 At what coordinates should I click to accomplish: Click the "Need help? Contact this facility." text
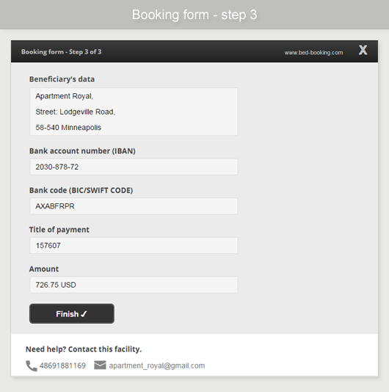pos(84,349)
